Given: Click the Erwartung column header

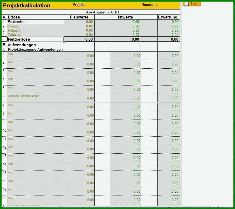Looking at the screenshot, I should 168,17.
